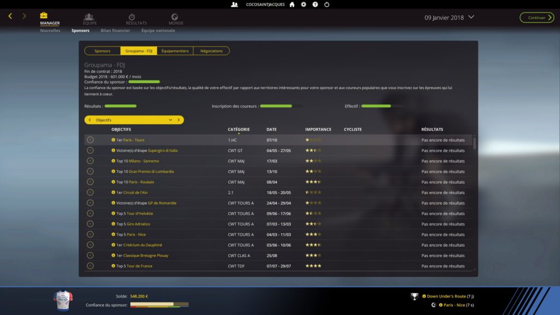Open the Objectifs dropdown chevron

[x=171, y=120]
